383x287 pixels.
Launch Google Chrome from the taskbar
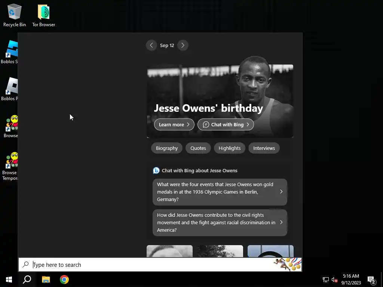coord(64,280)
